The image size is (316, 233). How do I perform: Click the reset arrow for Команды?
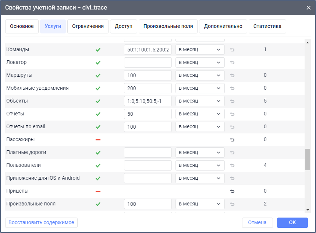click(232, 50)
